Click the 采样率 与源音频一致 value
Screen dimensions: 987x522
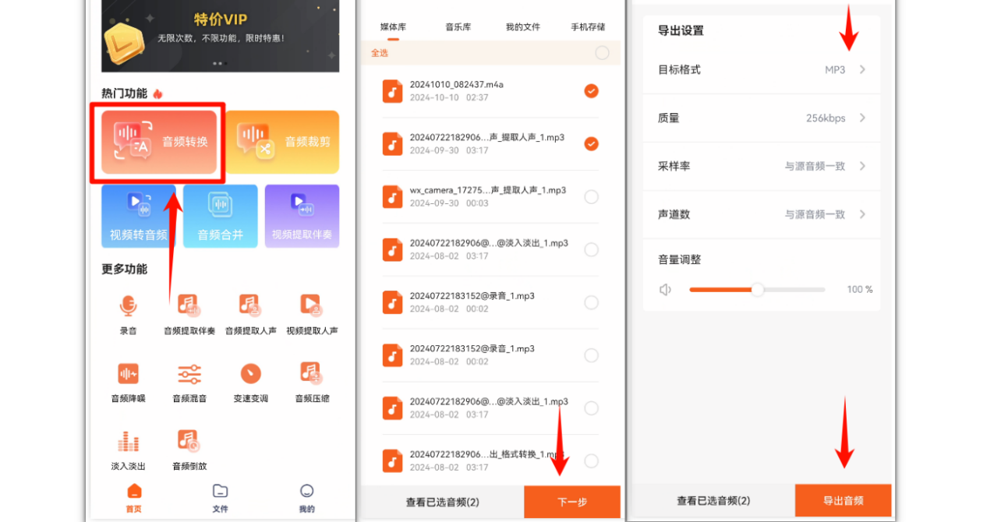[x=815, y=166]
